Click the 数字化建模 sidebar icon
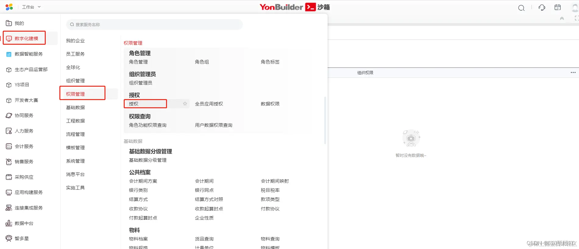This screenshot has width=579, height=249. [9, 38]
